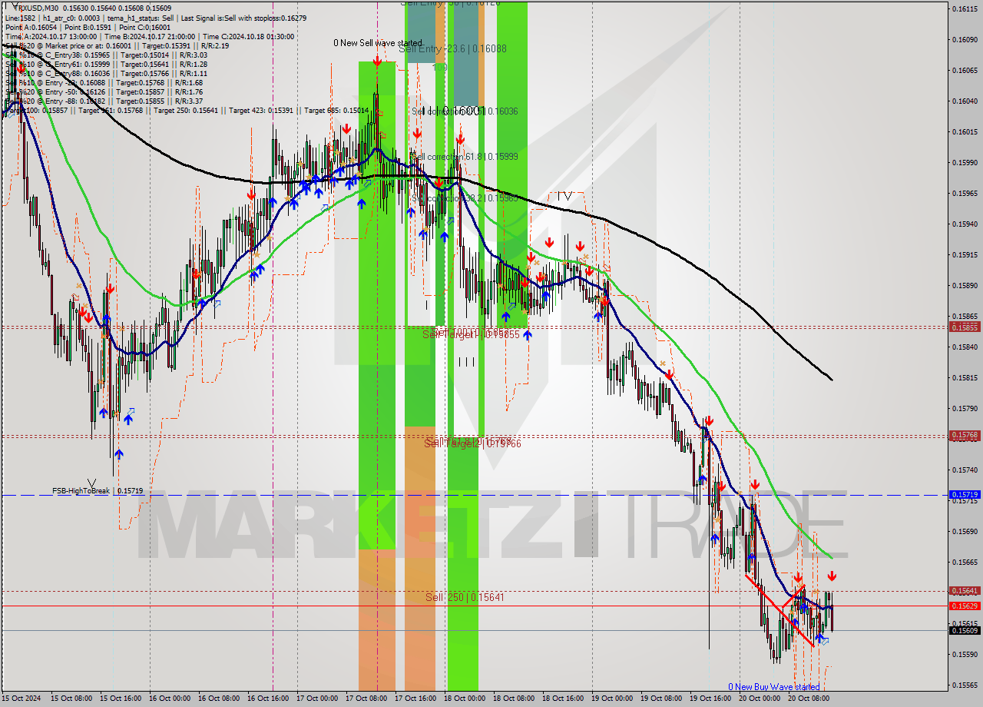Click the '20 Oct 08:00' time axis label

pos(809,699)
